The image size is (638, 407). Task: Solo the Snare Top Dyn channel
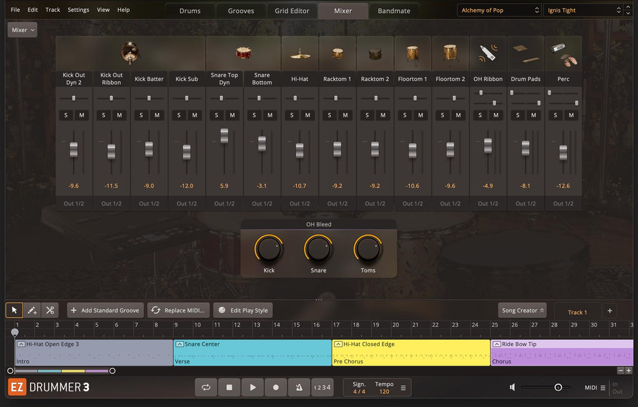pyautogui.click(x=216, y=115)
